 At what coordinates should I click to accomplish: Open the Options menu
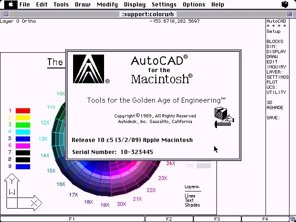click(x=194, y=5)
